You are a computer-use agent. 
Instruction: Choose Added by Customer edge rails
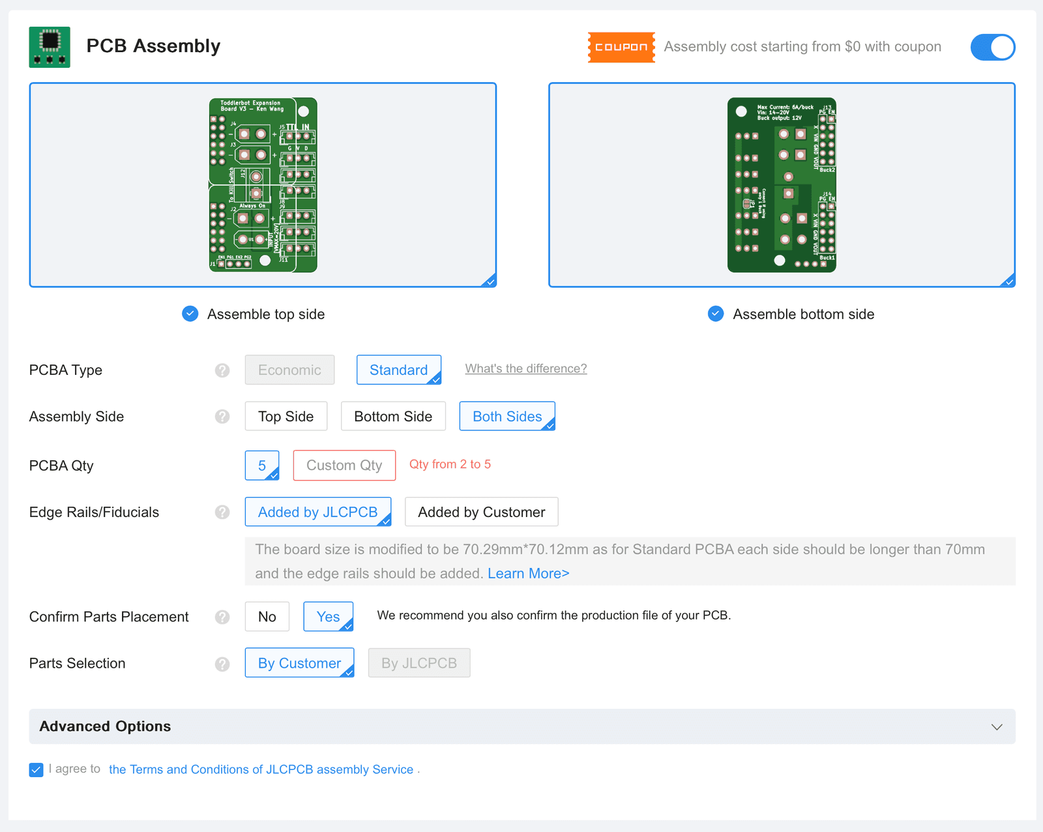(x=482, y=512)
